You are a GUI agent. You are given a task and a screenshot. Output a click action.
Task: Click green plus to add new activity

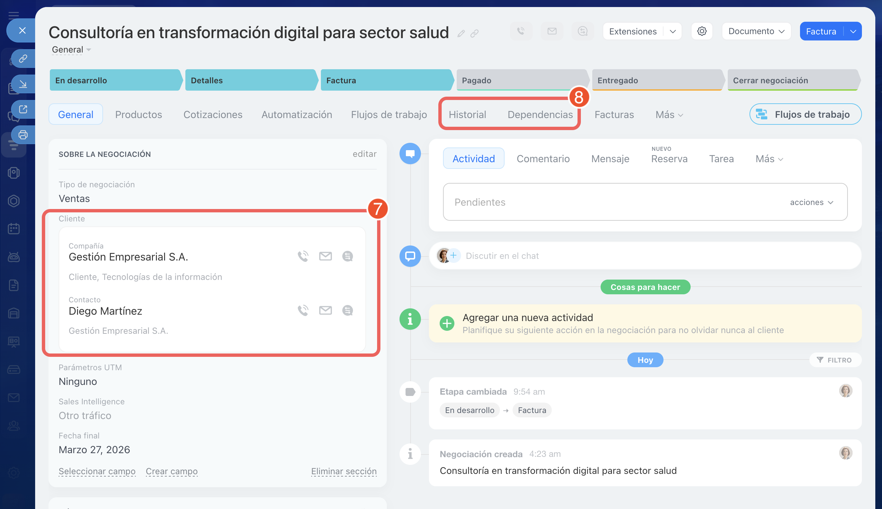[447, 323]
